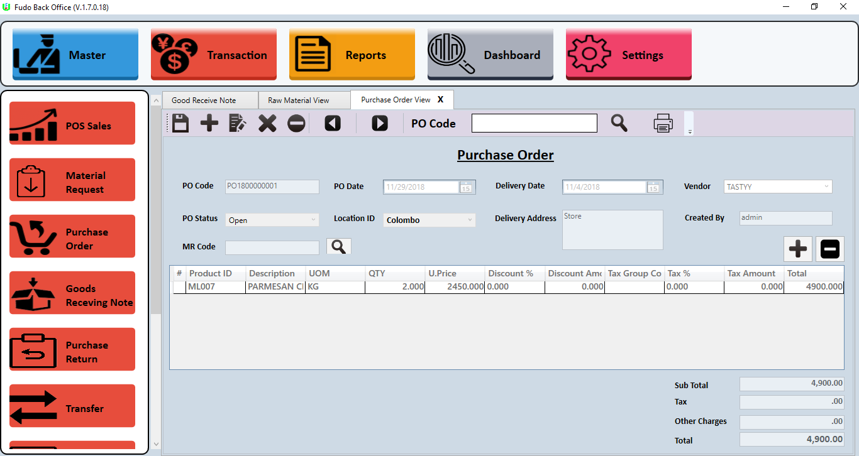Open Goods Receving Note from sidebar
859x456 pixels.
[72, 293]
